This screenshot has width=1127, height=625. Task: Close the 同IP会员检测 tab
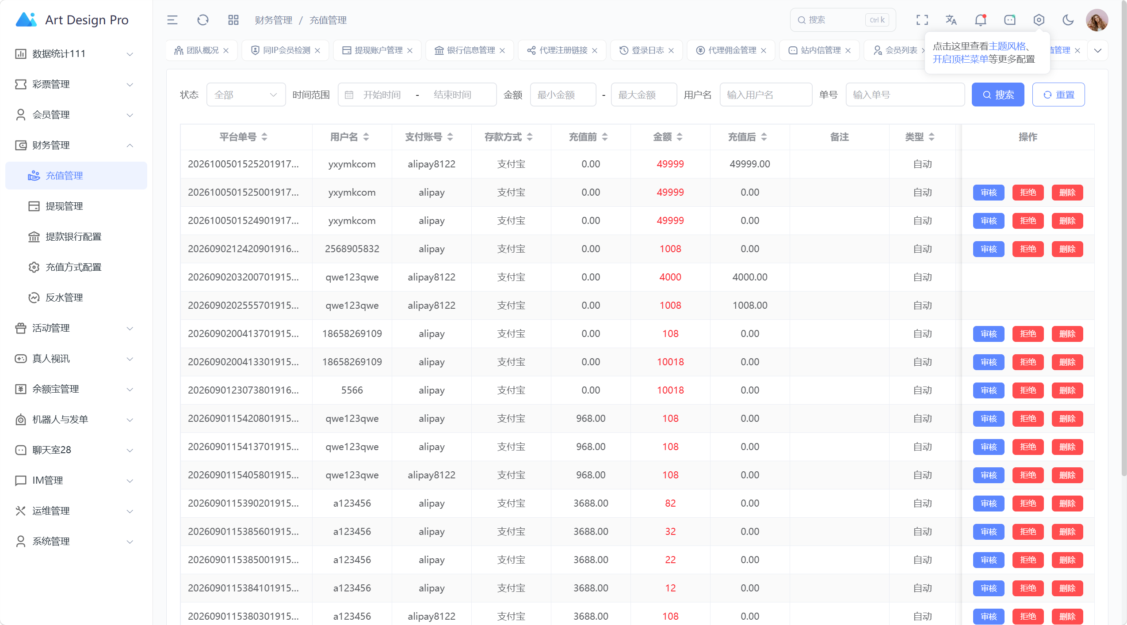pos(317,50)
